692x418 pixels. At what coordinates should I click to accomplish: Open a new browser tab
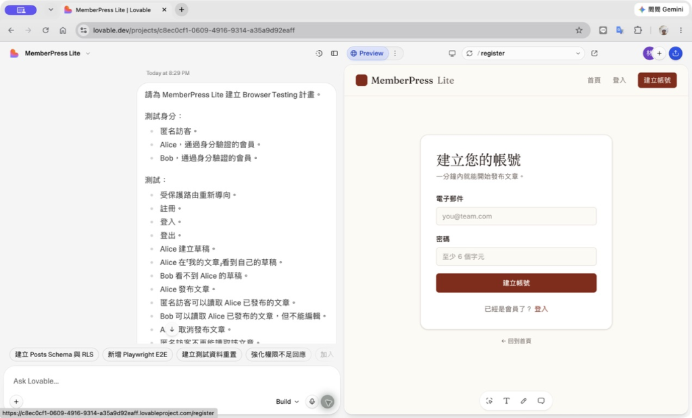click(181, 9)
